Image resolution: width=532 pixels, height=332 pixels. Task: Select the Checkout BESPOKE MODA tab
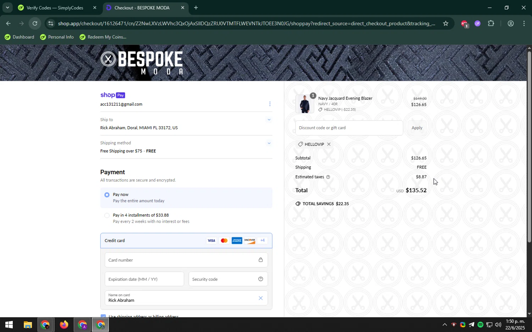pyautogui.click(x=142, y=8)
